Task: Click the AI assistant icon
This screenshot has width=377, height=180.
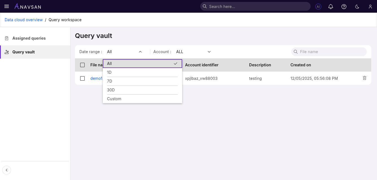Action: click(318, 6)
